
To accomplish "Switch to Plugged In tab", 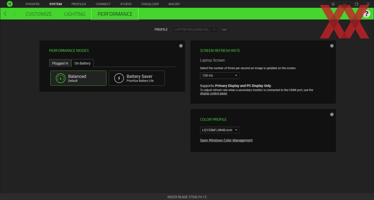I will [60, 63].
